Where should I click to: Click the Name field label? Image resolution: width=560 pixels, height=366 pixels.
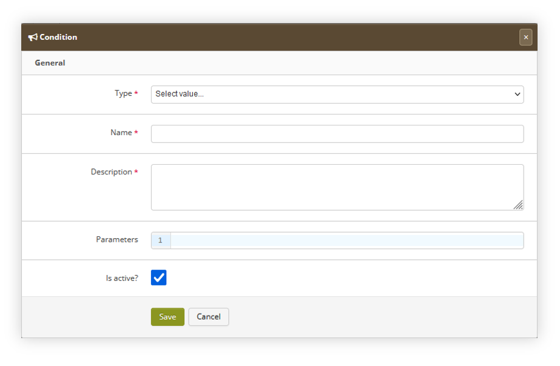[x=121, y=132]
